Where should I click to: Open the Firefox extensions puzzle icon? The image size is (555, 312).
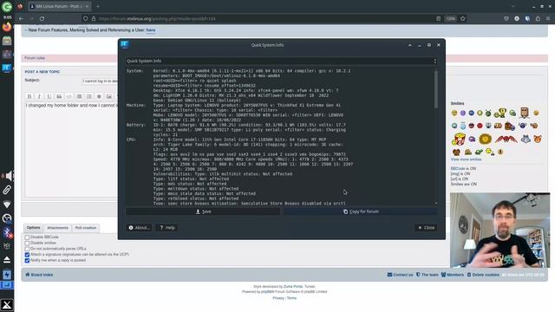538,18
